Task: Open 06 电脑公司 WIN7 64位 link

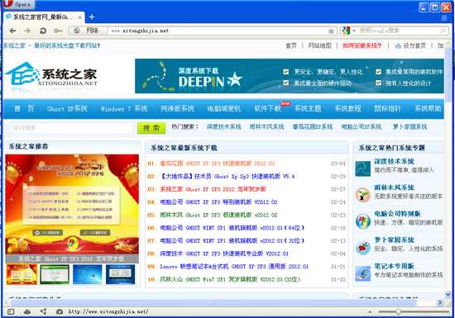Action: pos(232,228)
